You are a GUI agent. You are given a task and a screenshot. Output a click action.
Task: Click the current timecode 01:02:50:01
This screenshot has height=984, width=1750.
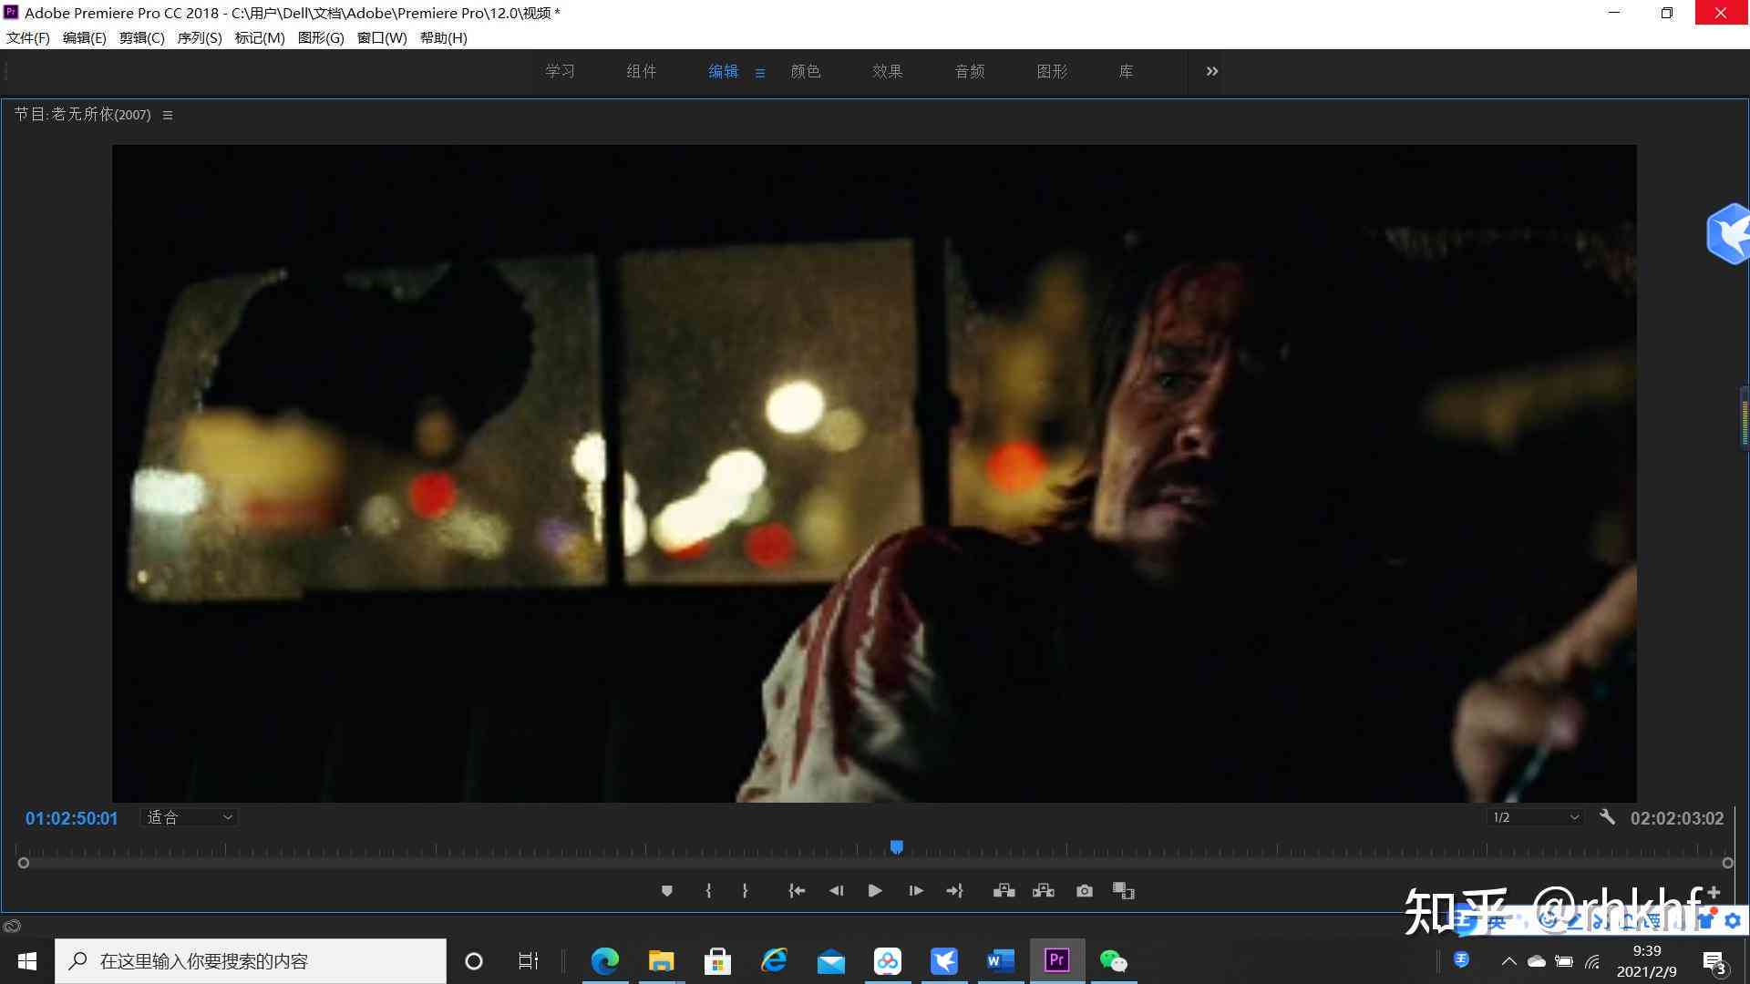[72, 818]
